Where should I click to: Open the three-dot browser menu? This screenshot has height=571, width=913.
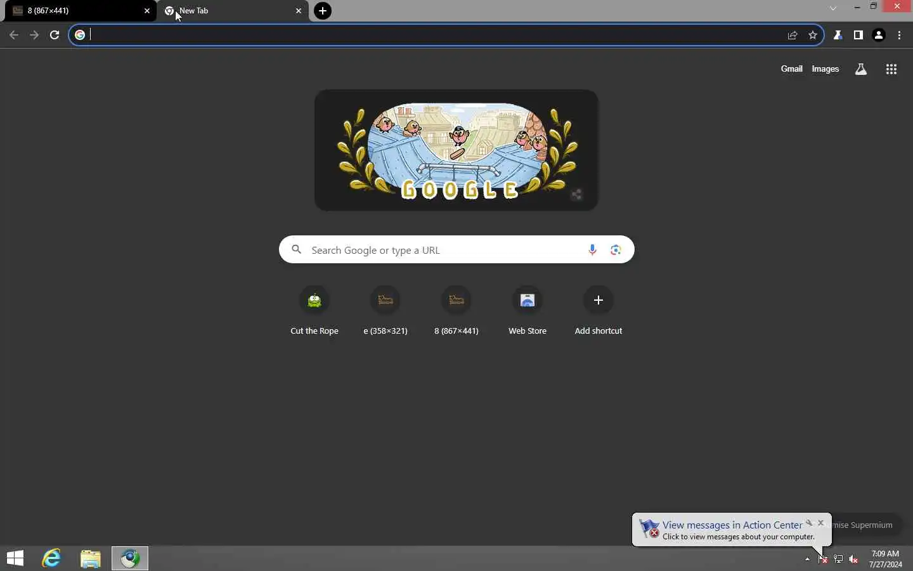[900, 35]
